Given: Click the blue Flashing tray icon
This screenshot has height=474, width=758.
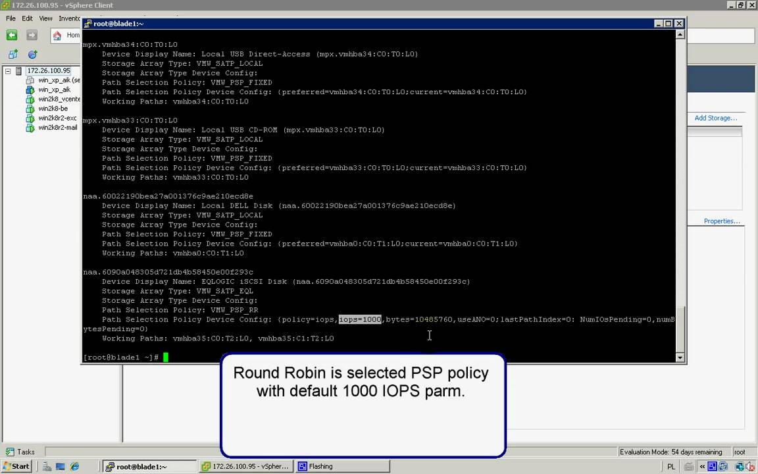Looking at the screenshot, I should pos(712,466).
